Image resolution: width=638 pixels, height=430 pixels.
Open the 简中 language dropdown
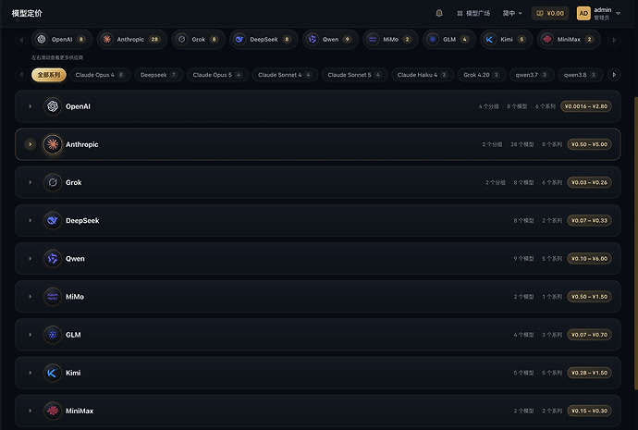tap(512, 14)
